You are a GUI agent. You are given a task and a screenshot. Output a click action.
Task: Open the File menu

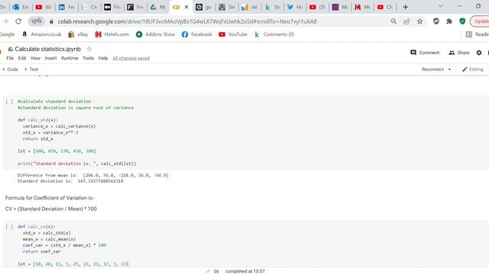click(x=10, y=58)
